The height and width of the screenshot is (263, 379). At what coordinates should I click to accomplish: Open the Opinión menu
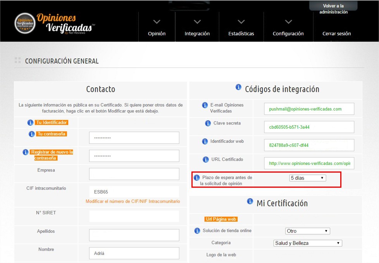click(x=157, y=34)
